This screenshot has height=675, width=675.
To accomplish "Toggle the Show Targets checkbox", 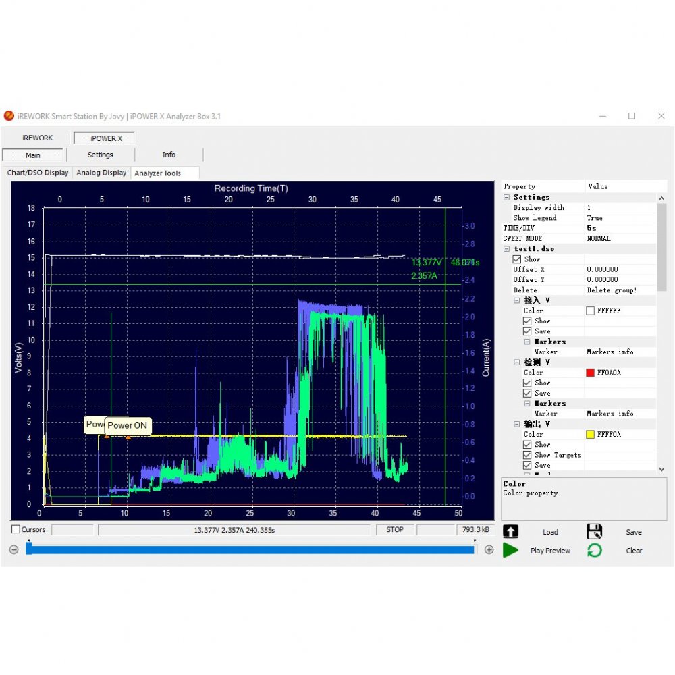I will (527, 455).
